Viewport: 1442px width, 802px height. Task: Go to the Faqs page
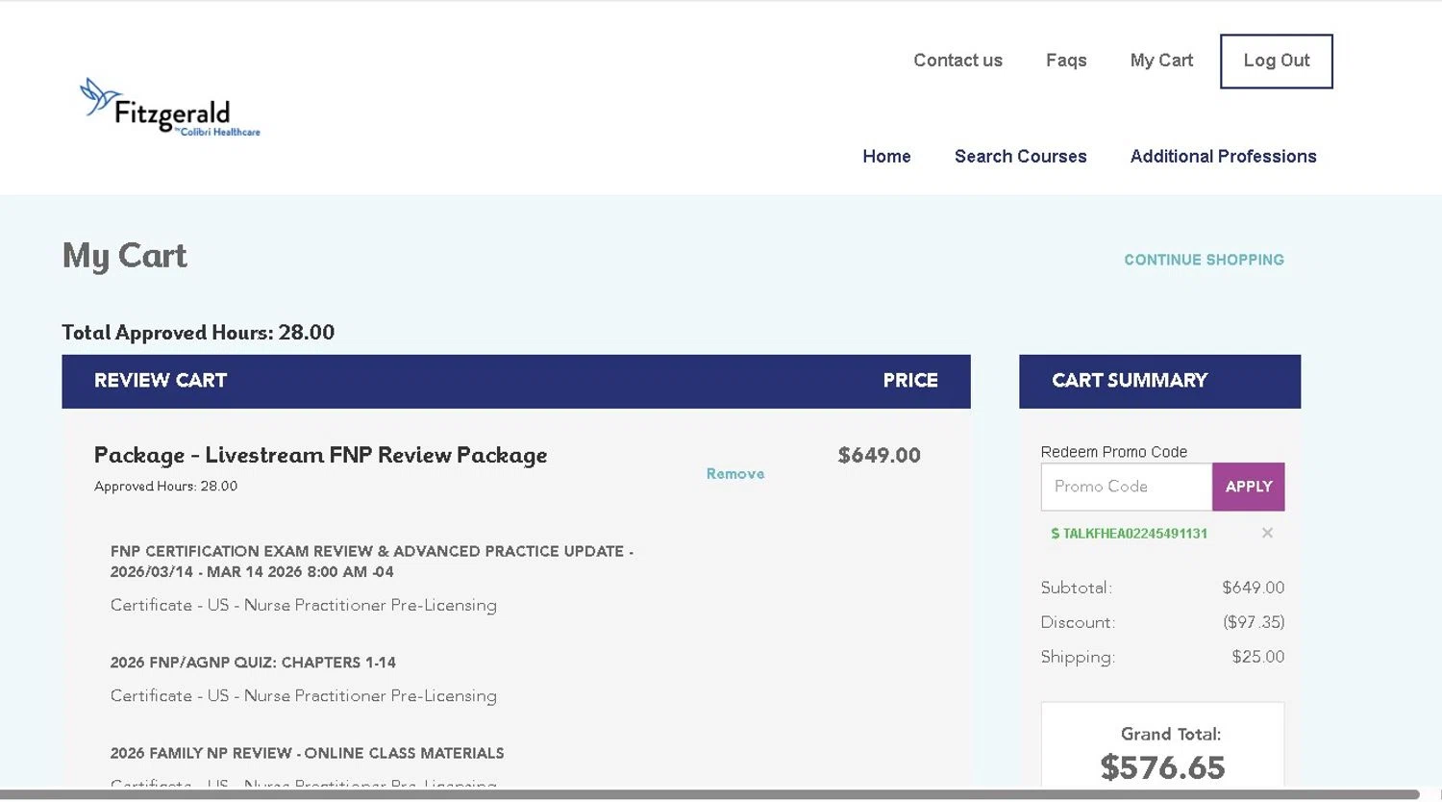(x=1066, y=61)
